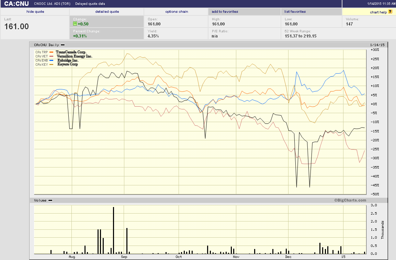Image resolution: width=396 pixels, height=260 pixels.
Task: Click the 1/14/15 chart date label
Action: [x=377, y=45]
